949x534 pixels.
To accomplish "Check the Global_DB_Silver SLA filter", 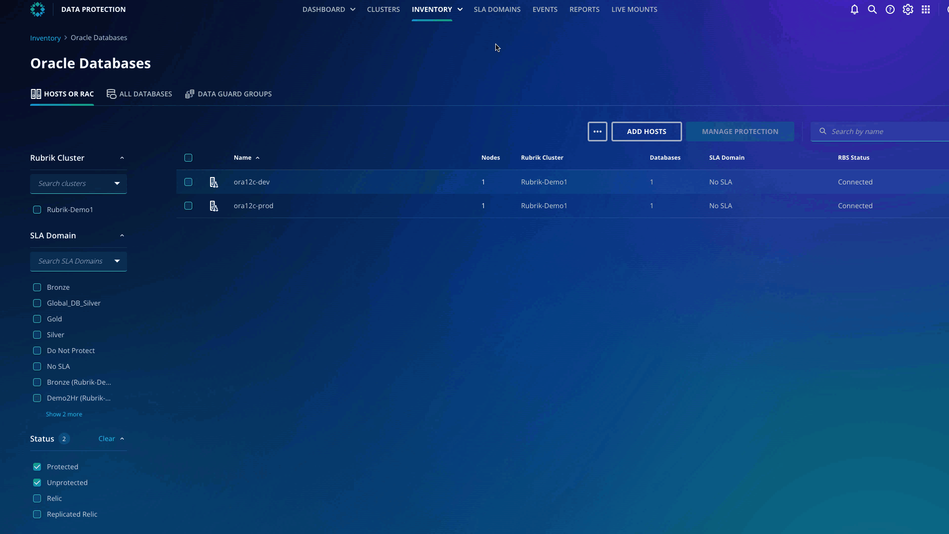I will (x=37, y=303).
